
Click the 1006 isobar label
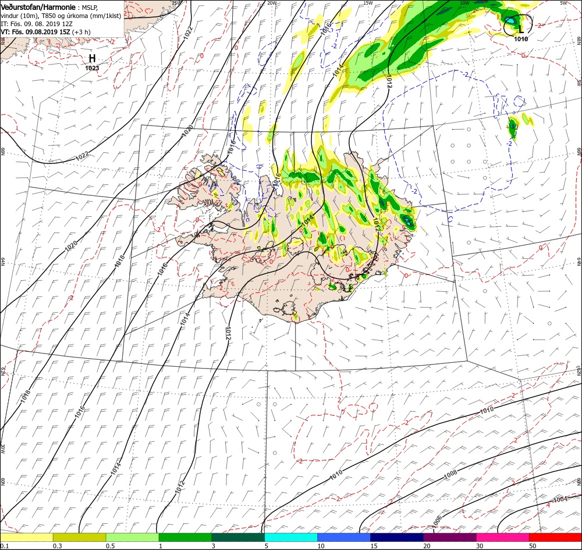point(437,521)
